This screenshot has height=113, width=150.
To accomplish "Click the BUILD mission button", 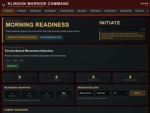I will tap(138, 93).
